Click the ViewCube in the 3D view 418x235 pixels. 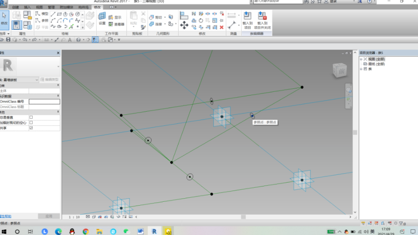340,70
